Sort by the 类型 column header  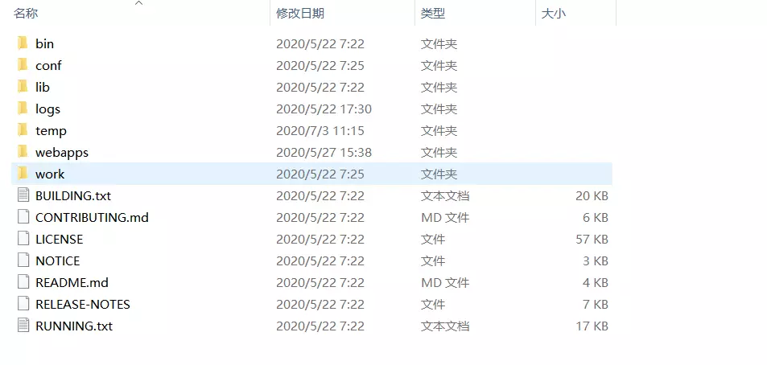(433, 13)
